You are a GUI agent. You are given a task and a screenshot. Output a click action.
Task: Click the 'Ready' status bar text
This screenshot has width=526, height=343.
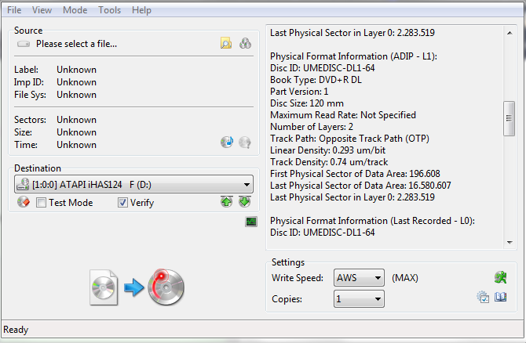[x=16, y=330]
